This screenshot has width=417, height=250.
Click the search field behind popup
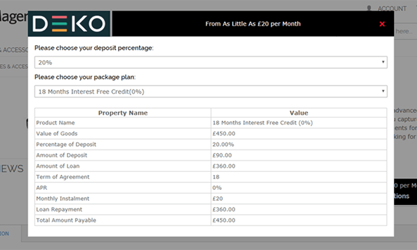pos(404,32)
